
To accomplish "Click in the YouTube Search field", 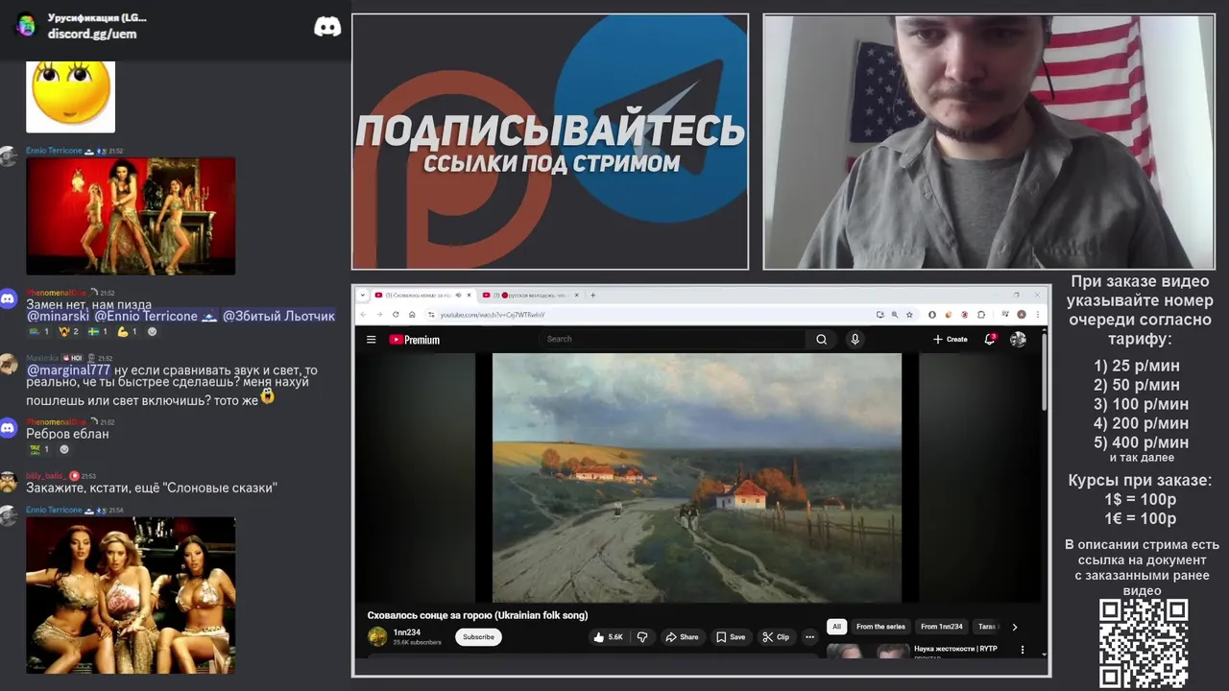I will (672, 339).
